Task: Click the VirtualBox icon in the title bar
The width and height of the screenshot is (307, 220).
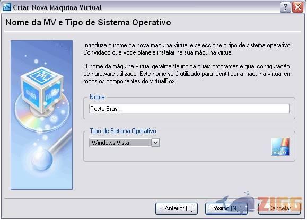Action: tap(7, 7)
